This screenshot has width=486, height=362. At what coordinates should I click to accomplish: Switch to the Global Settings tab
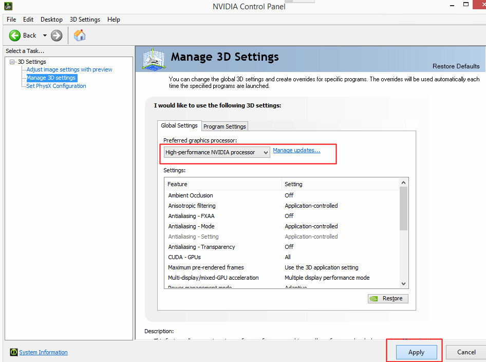[x=179, y=125]
